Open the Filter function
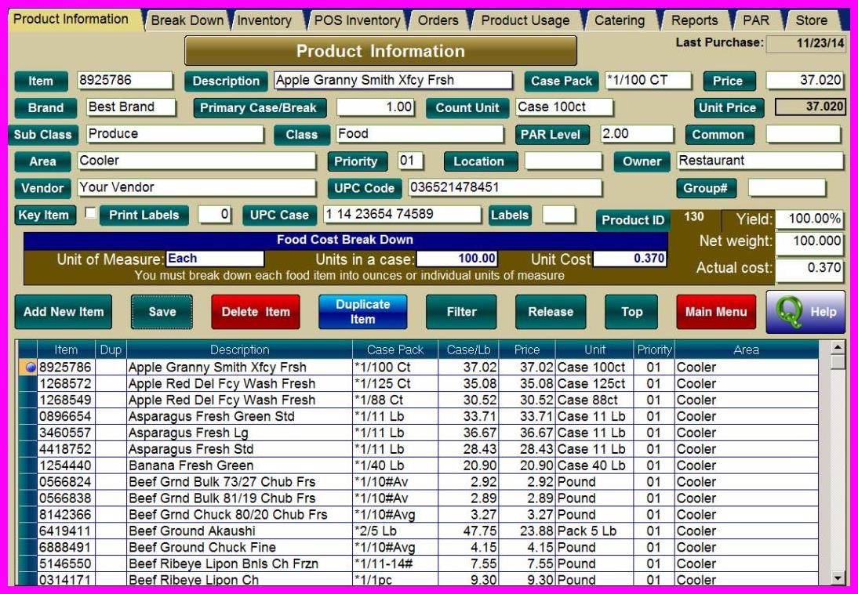This screenshot has width=858, height=594. point(461,312)
